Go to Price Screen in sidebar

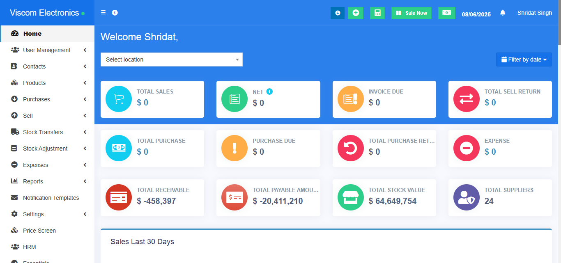click(39, 231)
